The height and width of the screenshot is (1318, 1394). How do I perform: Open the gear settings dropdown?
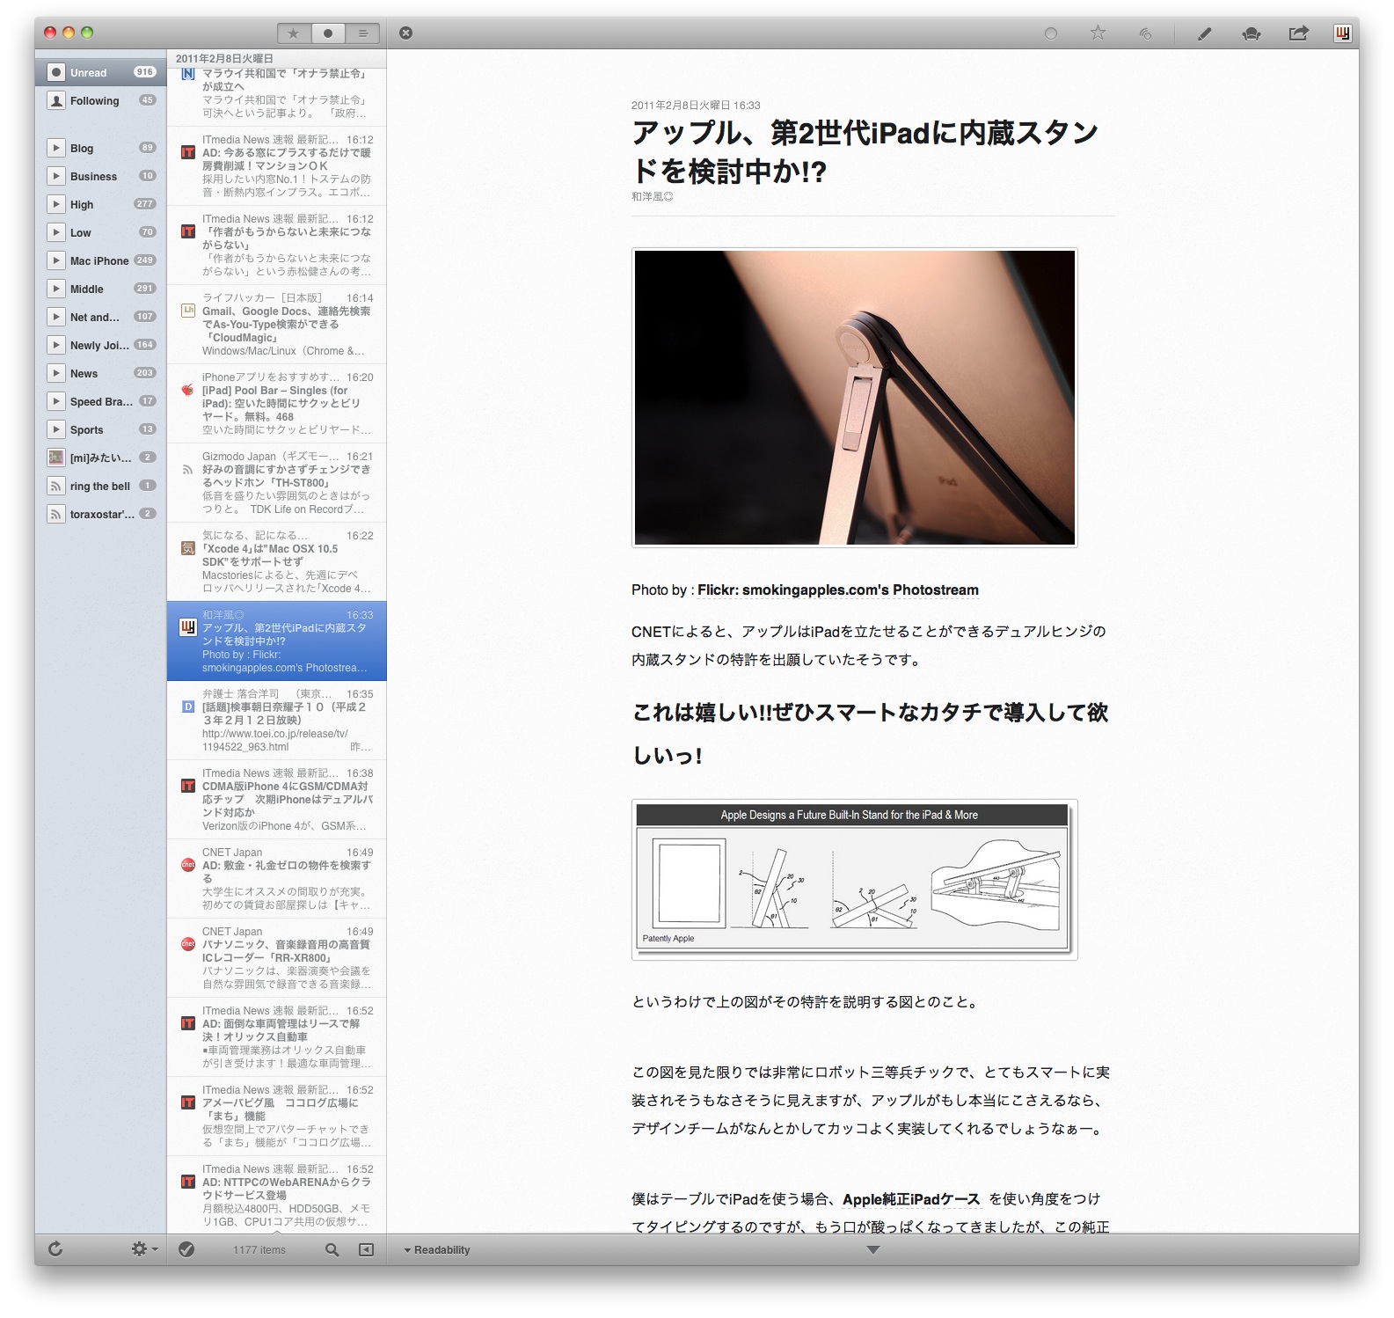[x=143, y=1249]
